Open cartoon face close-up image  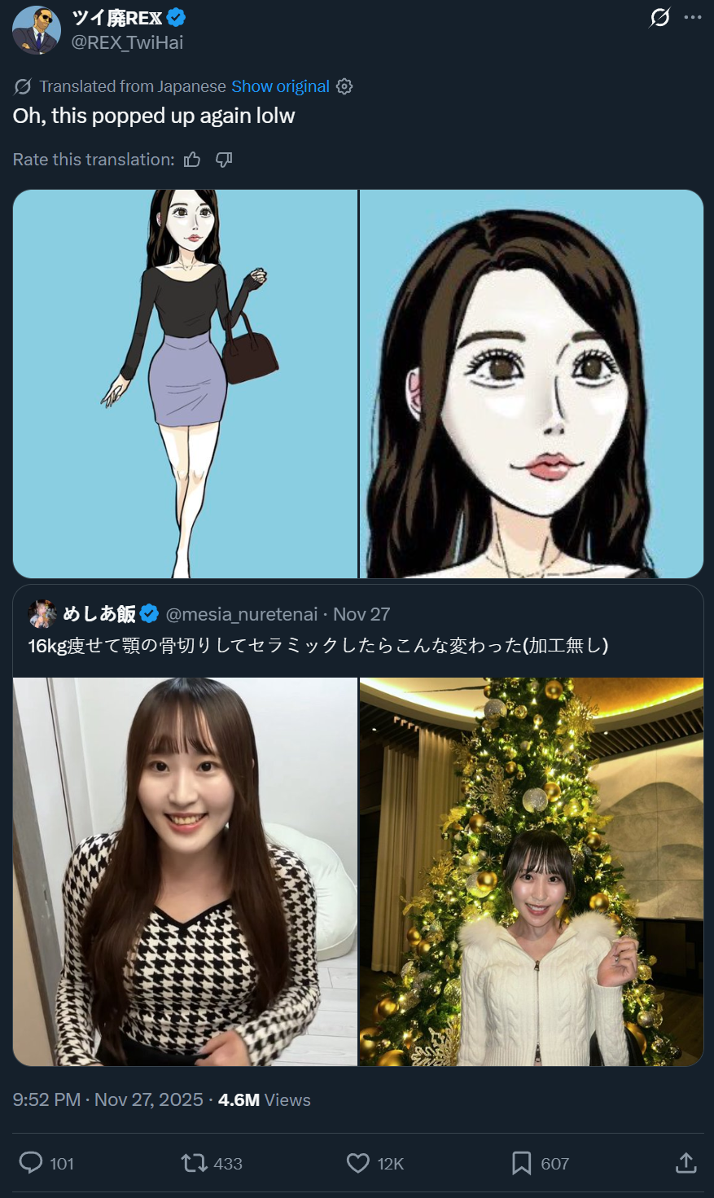(x=532, y=384)
